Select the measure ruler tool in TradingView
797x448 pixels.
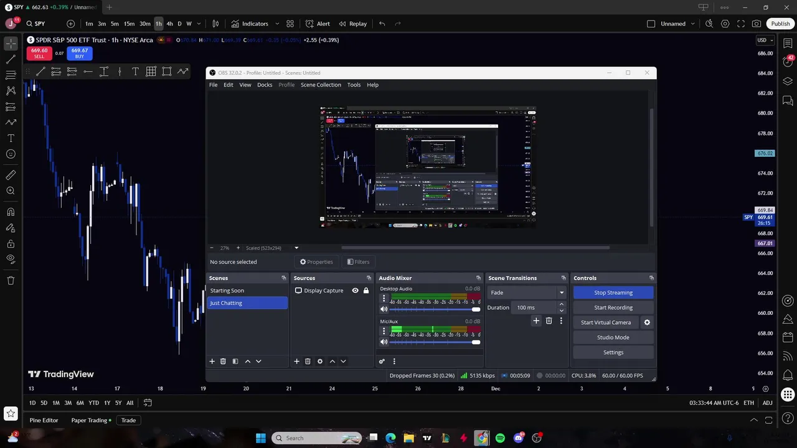[x=11, y=175]
